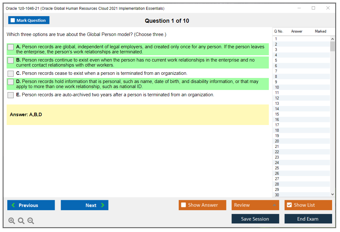Screen dimensions: 340x232
Task: Select question 20 in the list
Action: tap(301, 141)
